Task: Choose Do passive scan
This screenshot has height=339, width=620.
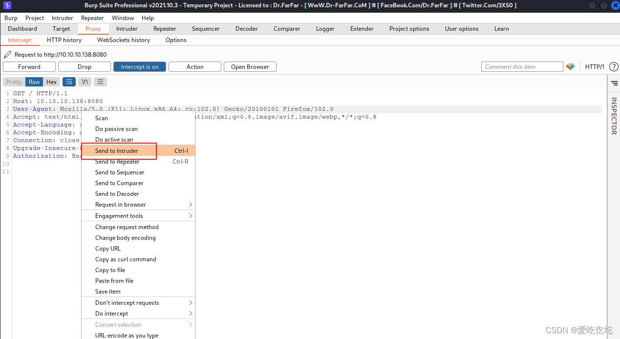Action: (x=138, y=129)
